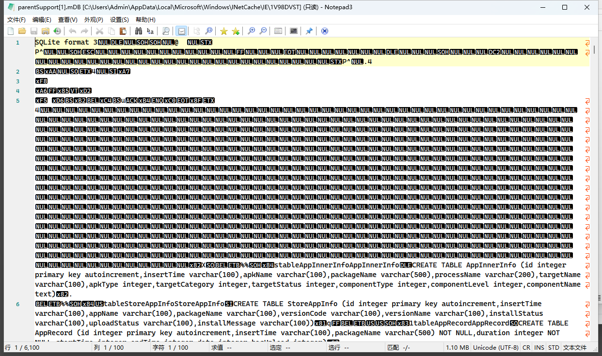
Task: Create a new blank document
Action: (x=11, y=31)
